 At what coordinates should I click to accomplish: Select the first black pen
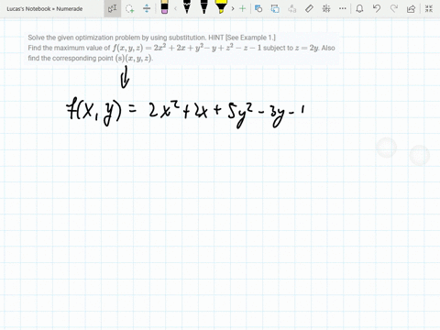coord(187,7)
